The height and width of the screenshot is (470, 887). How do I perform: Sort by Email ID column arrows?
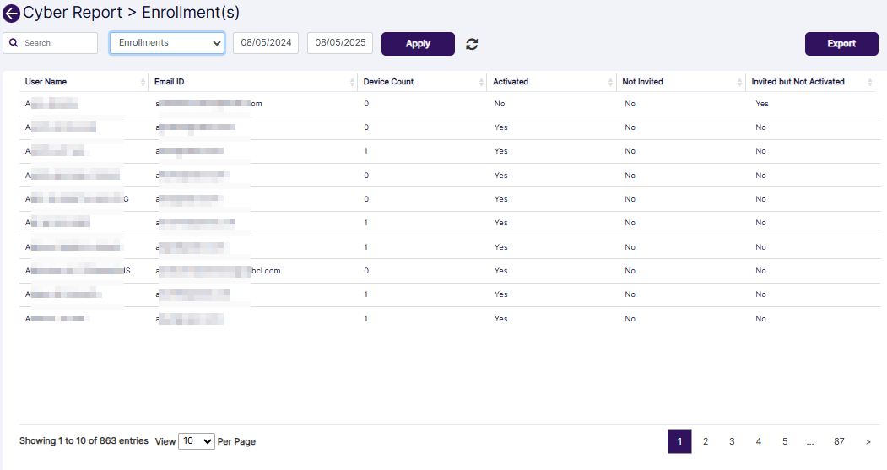pyautogui.click(x=352, y=82)
